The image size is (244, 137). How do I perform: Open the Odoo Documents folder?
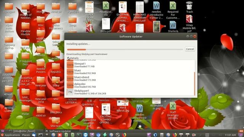click(56, 23)
